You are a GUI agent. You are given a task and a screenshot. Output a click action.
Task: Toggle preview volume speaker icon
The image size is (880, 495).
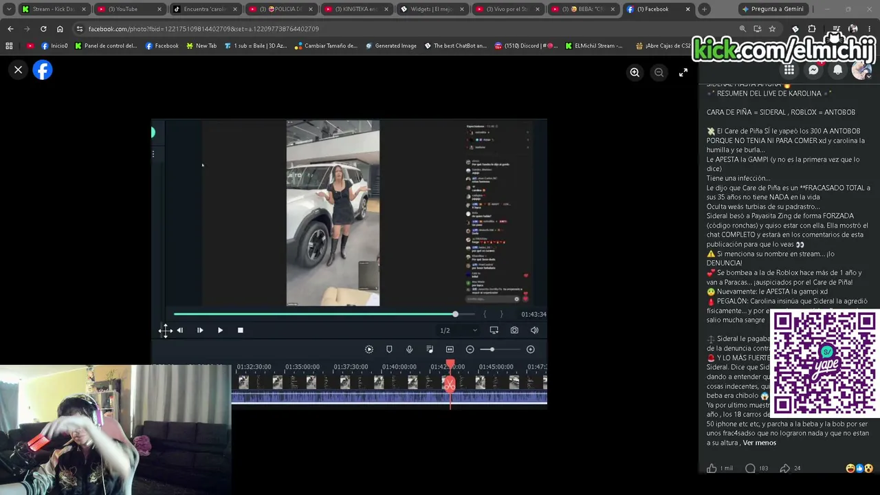(x=534, y=331)
